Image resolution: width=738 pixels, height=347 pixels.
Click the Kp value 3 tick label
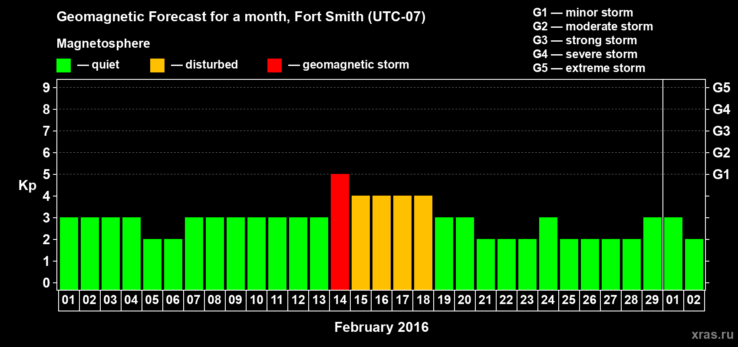pos(46,218)
